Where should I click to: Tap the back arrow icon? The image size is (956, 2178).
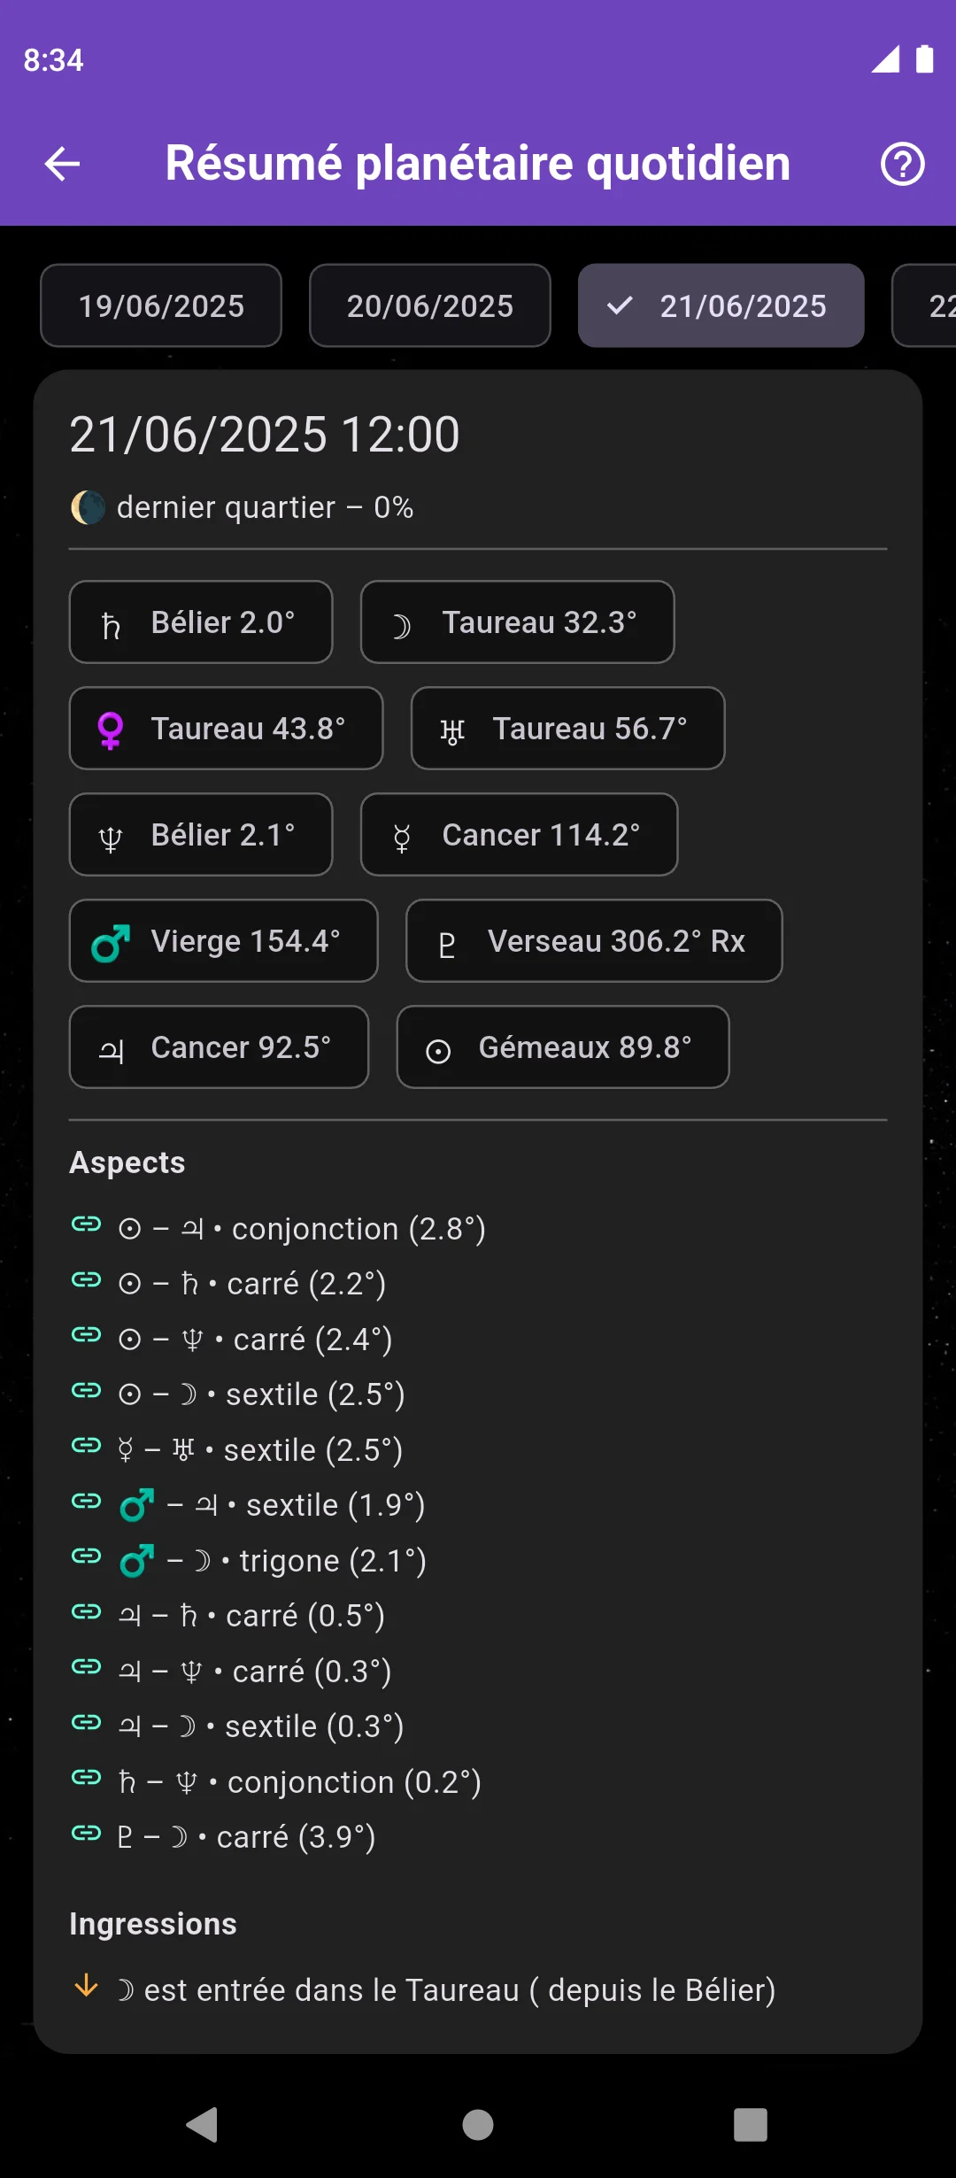62,164
